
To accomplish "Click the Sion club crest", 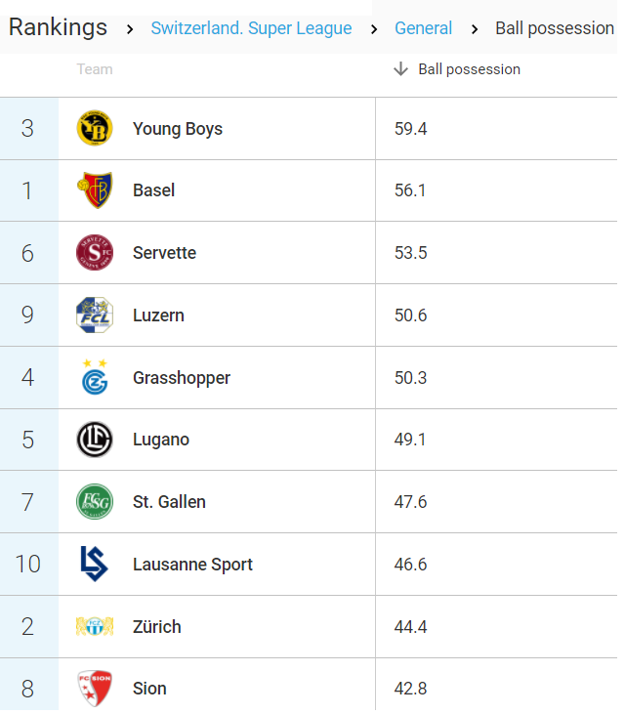I will pyautogui.click(x=95, y=688).
